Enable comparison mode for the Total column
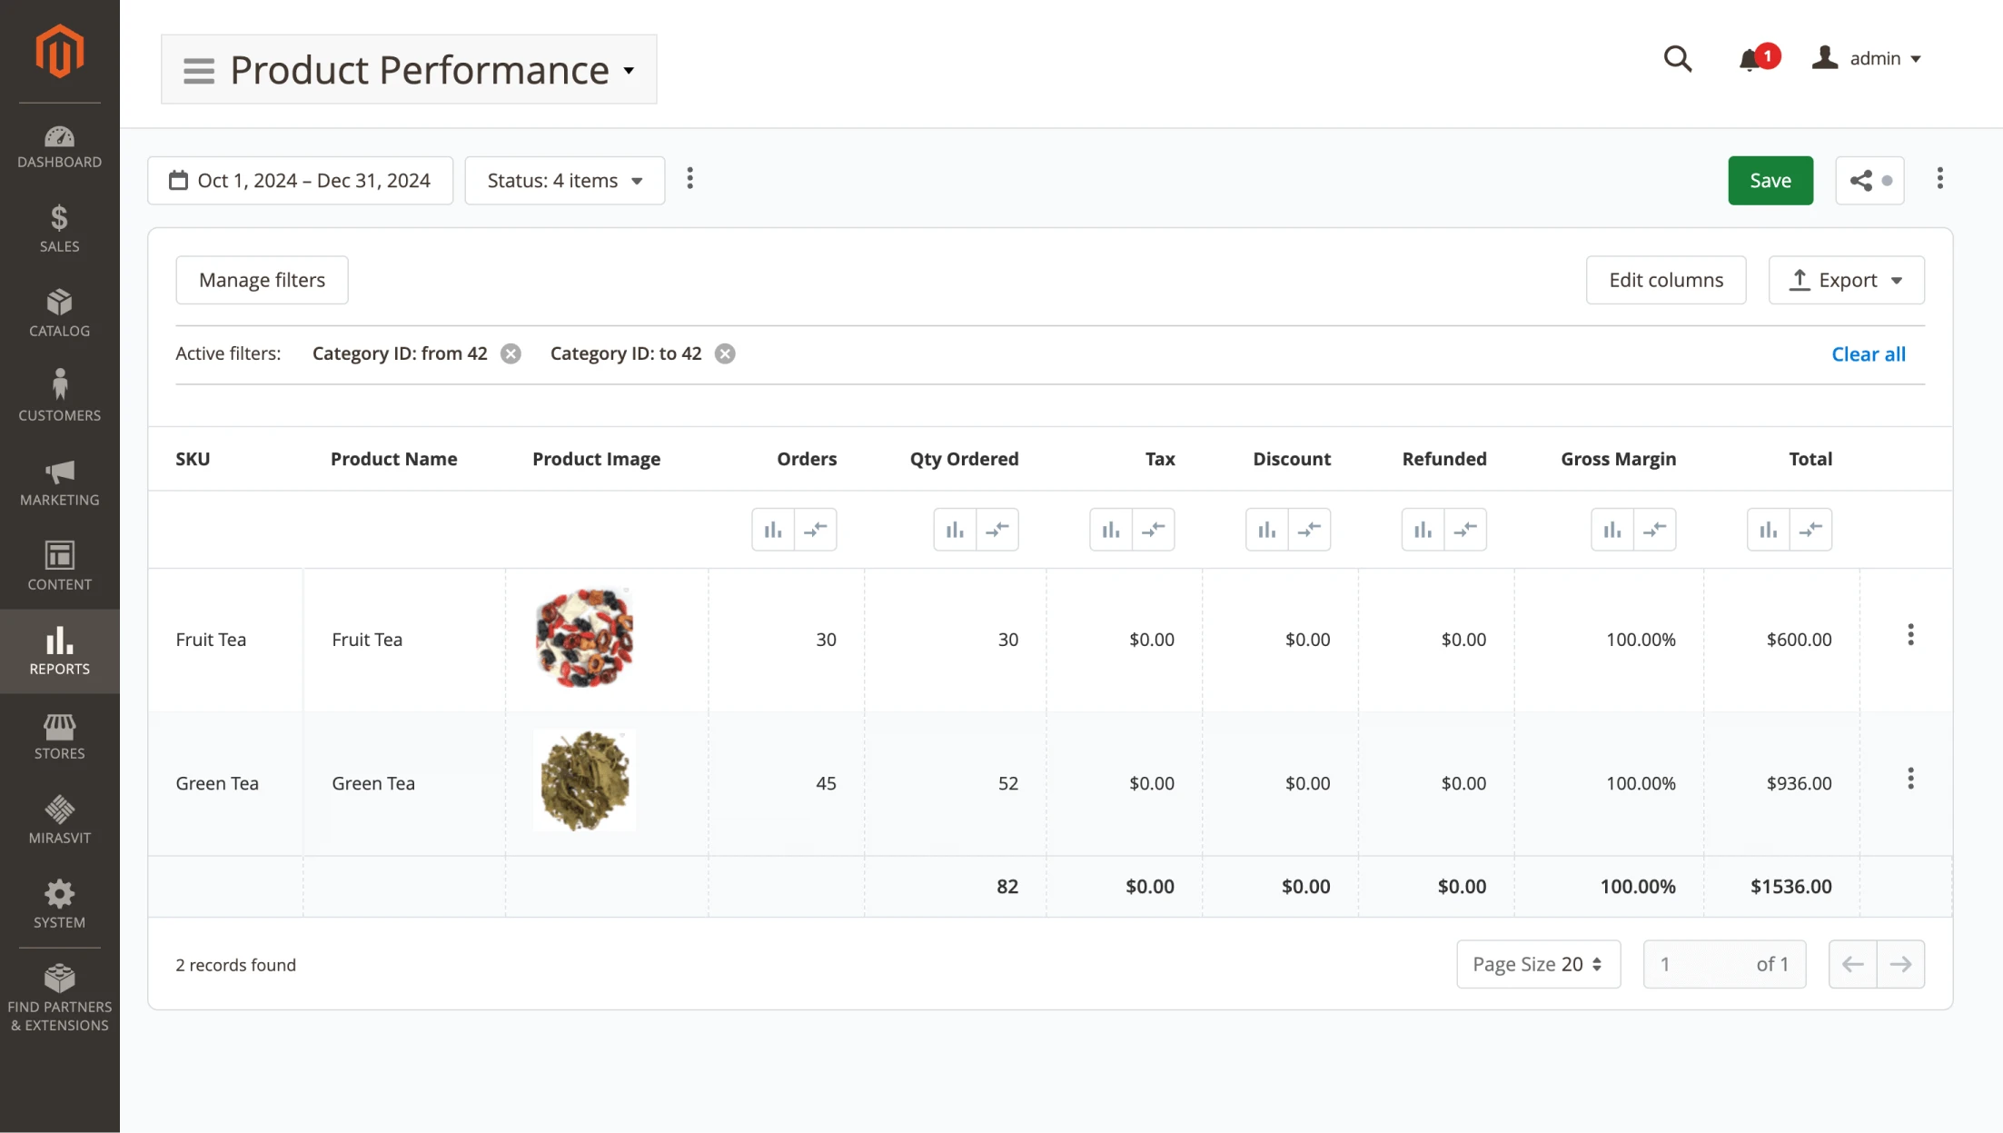The height and width of the screenshot is (1133, 2003). point(1812,529)
